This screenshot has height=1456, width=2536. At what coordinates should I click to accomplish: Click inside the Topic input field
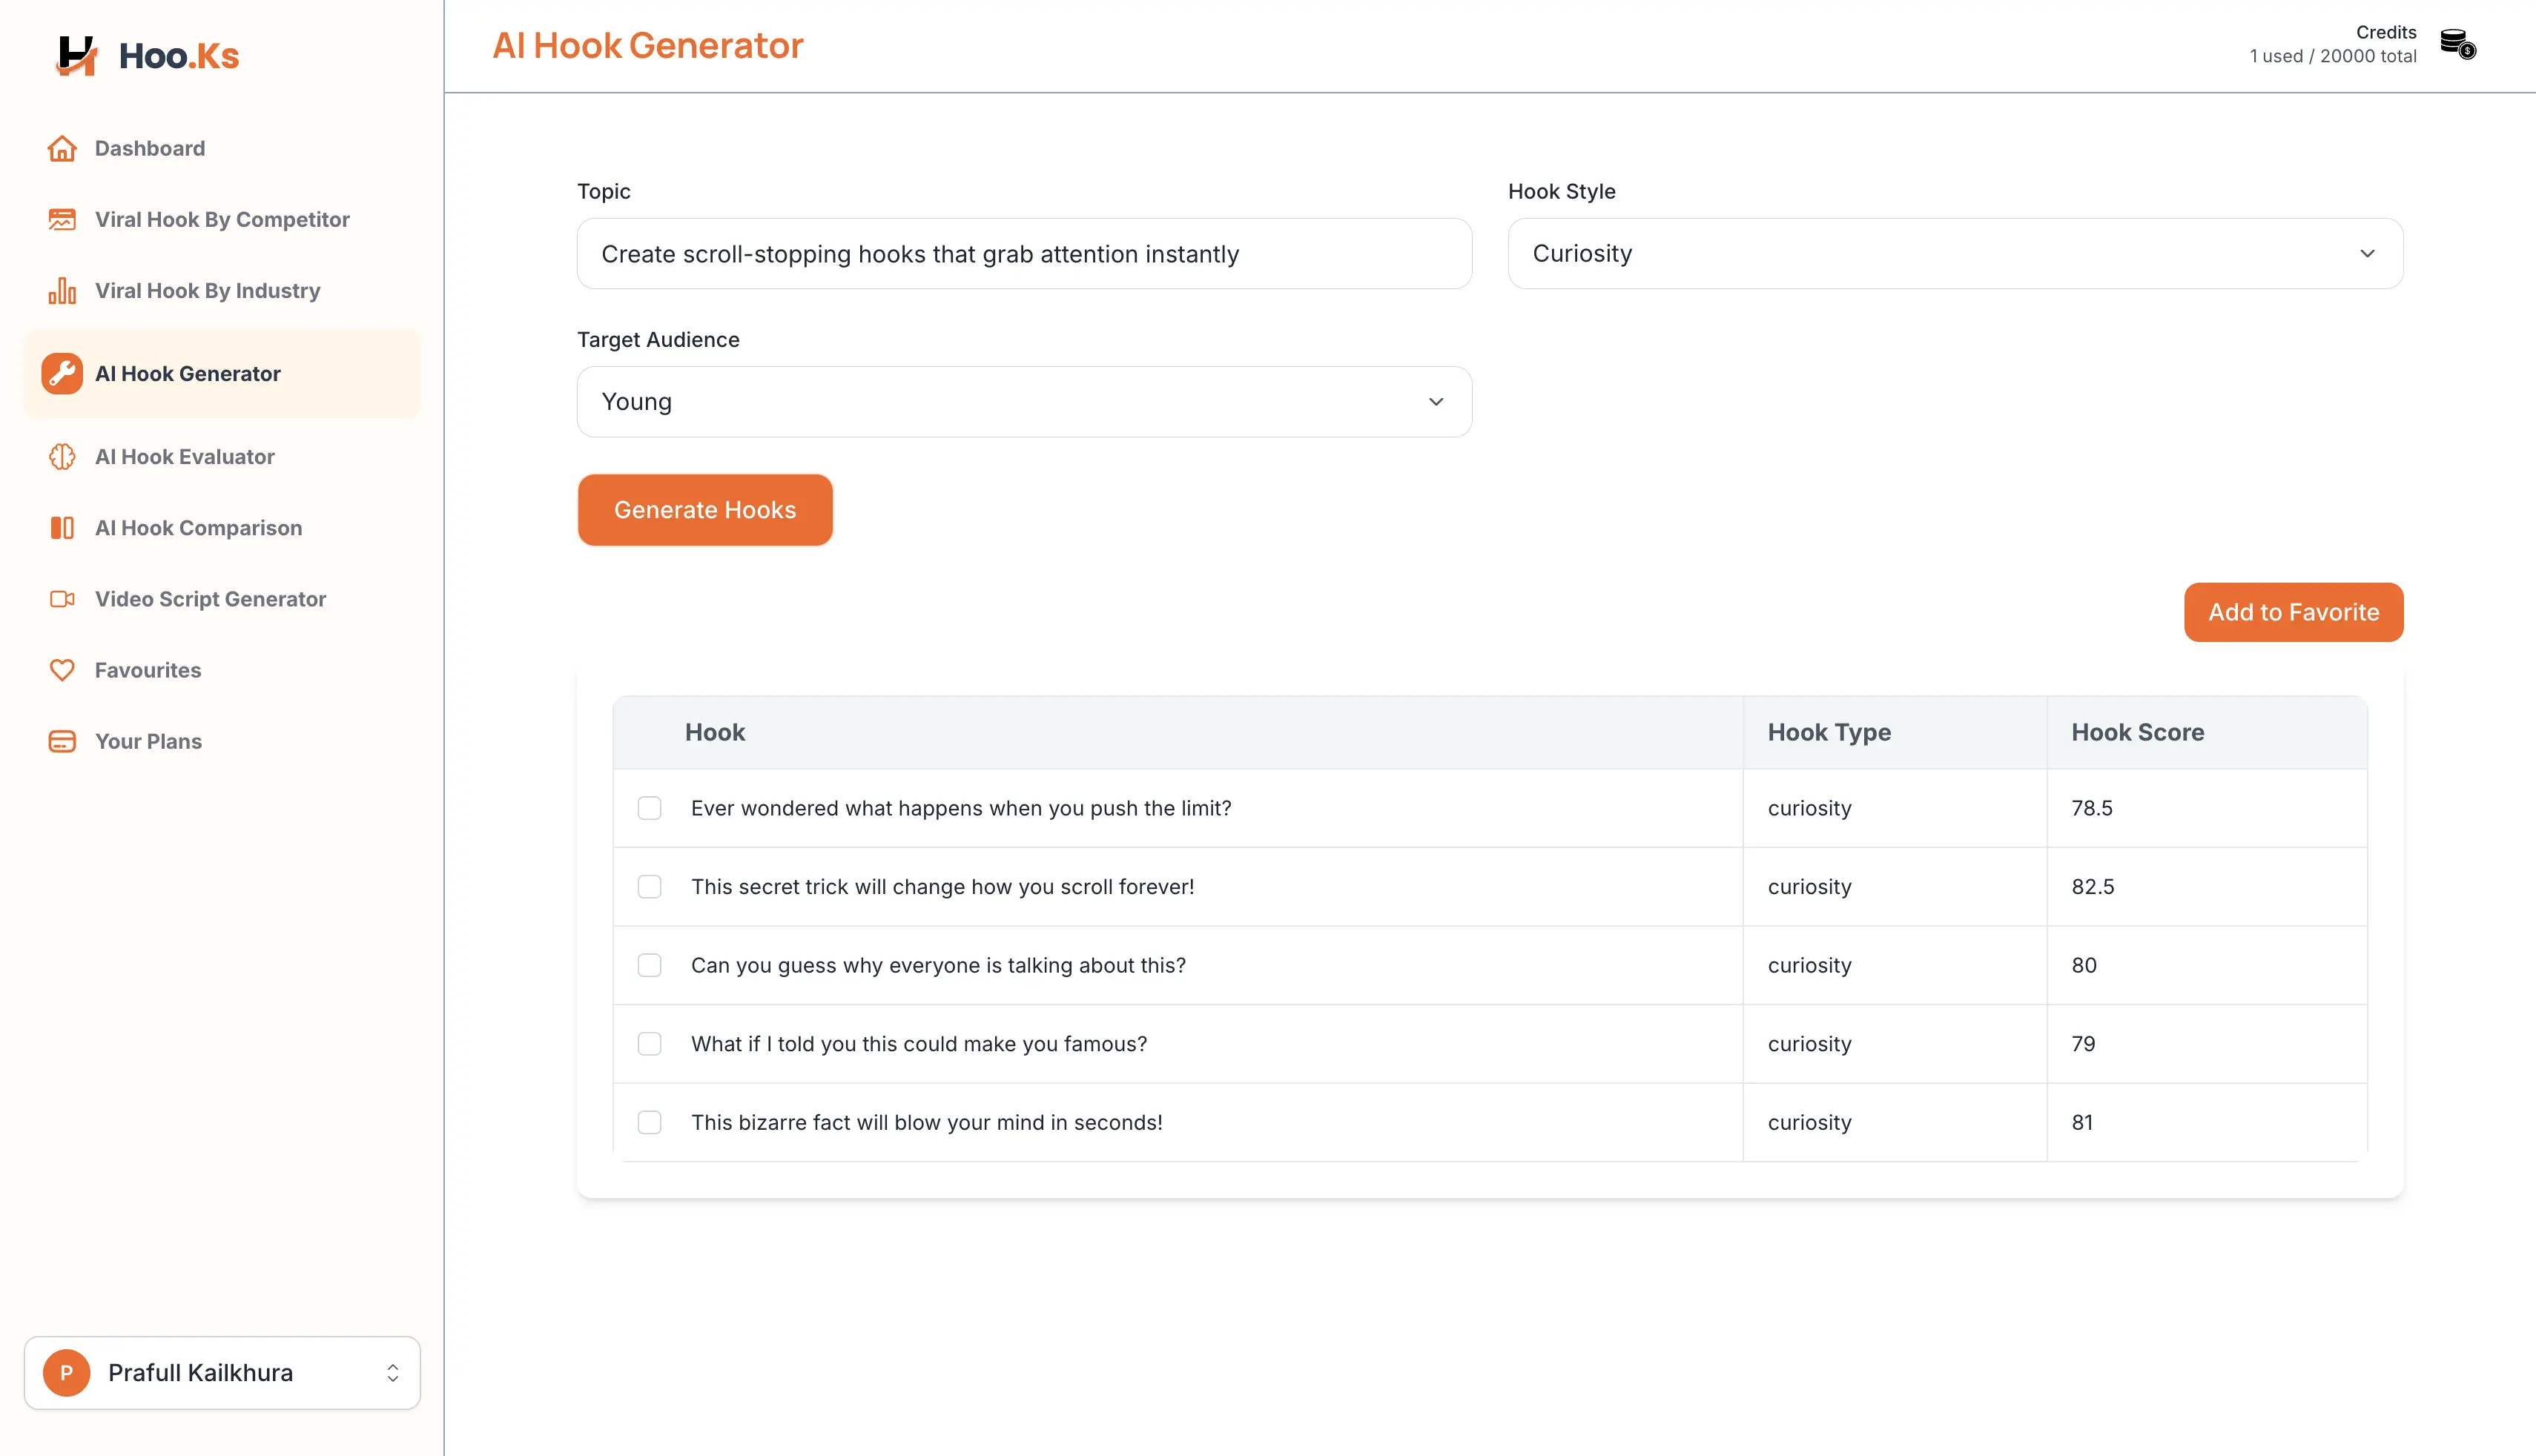coord(1024,253)
